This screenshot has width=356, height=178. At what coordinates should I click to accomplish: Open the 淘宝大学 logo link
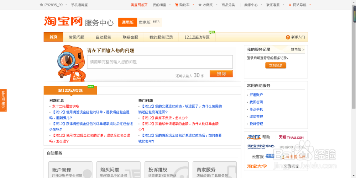tap(257, 166)
